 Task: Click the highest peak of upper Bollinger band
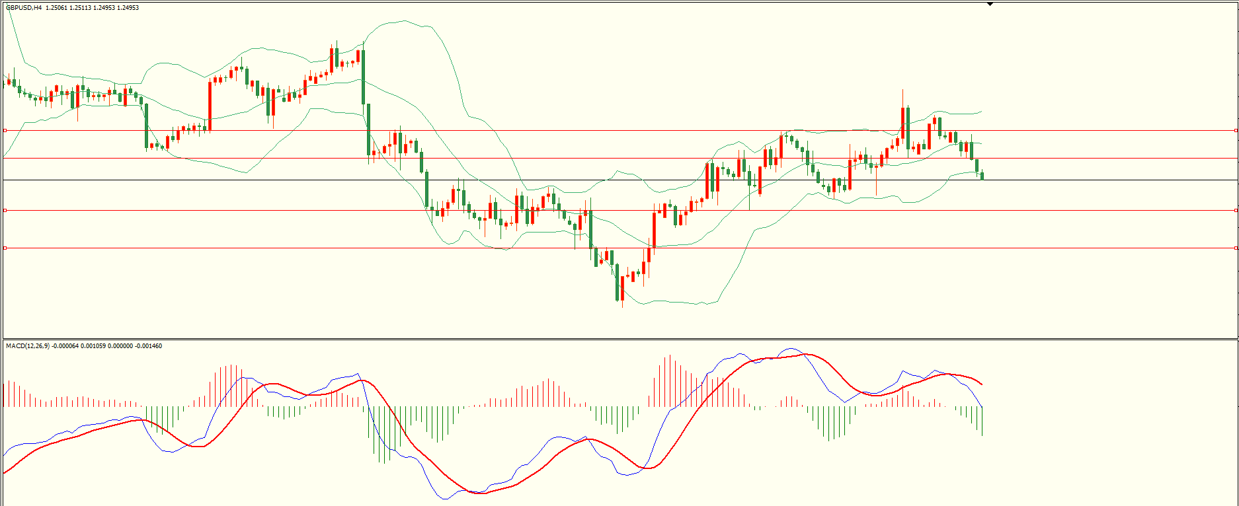[405, 20]
